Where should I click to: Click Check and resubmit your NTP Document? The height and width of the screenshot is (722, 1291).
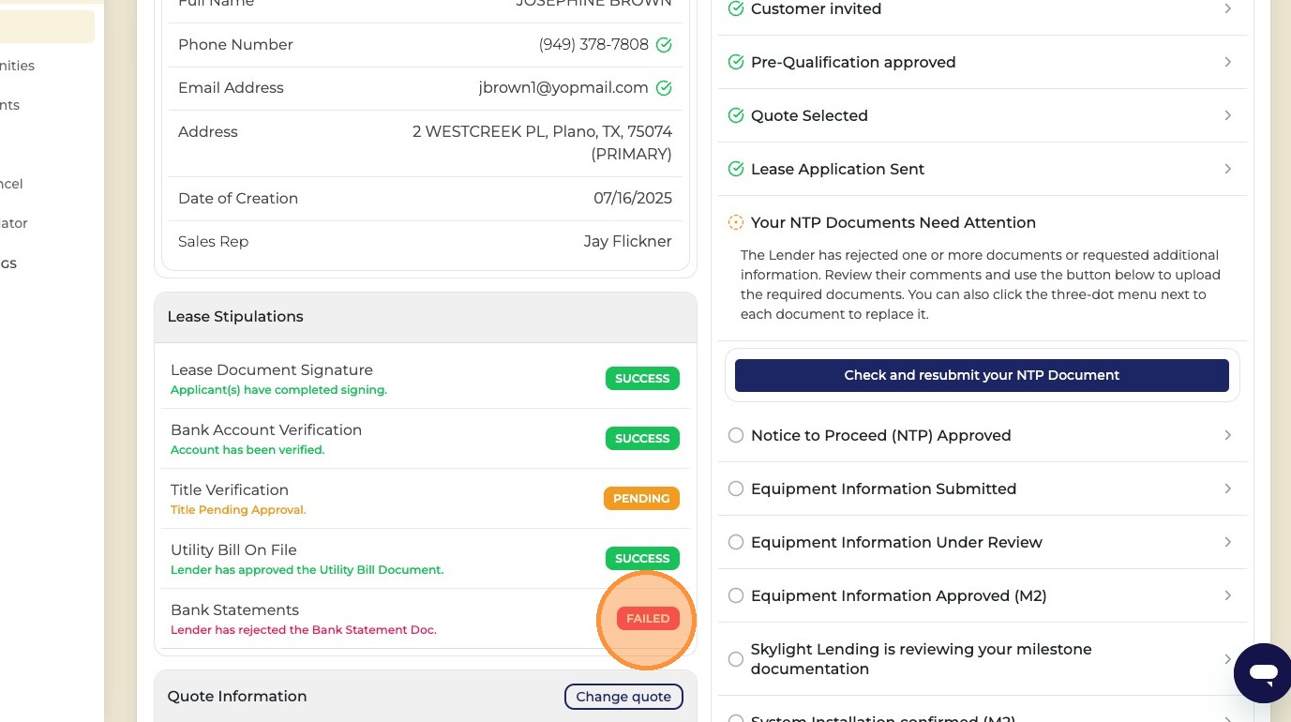(x=982, y=375)
